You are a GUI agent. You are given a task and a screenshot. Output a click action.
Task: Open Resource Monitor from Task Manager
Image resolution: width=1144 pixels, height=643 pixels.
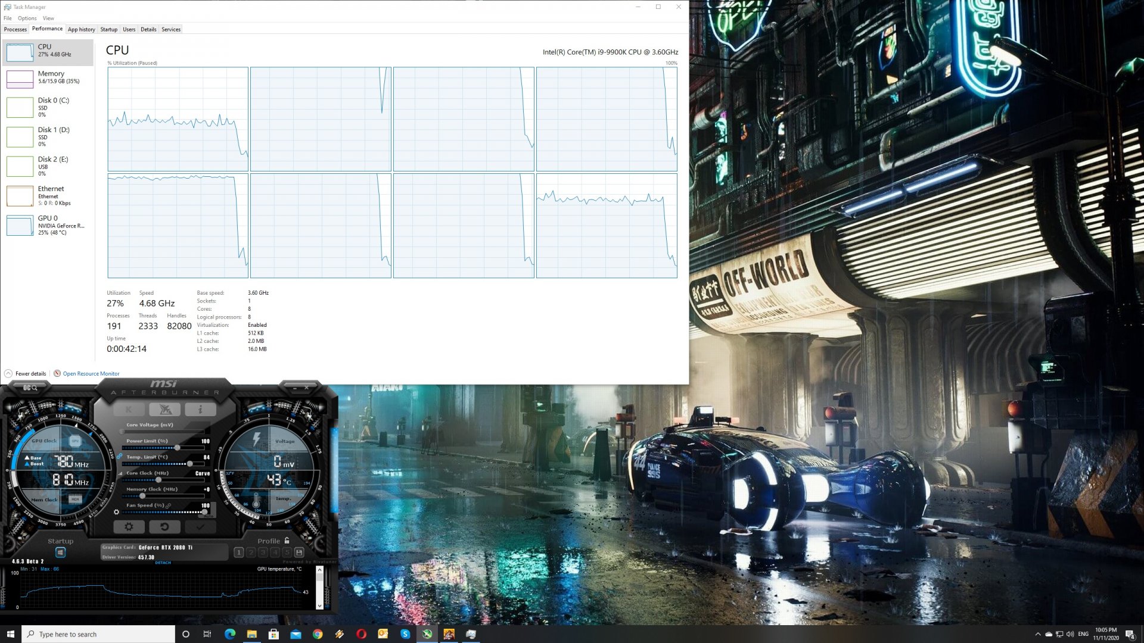point(91,373)
